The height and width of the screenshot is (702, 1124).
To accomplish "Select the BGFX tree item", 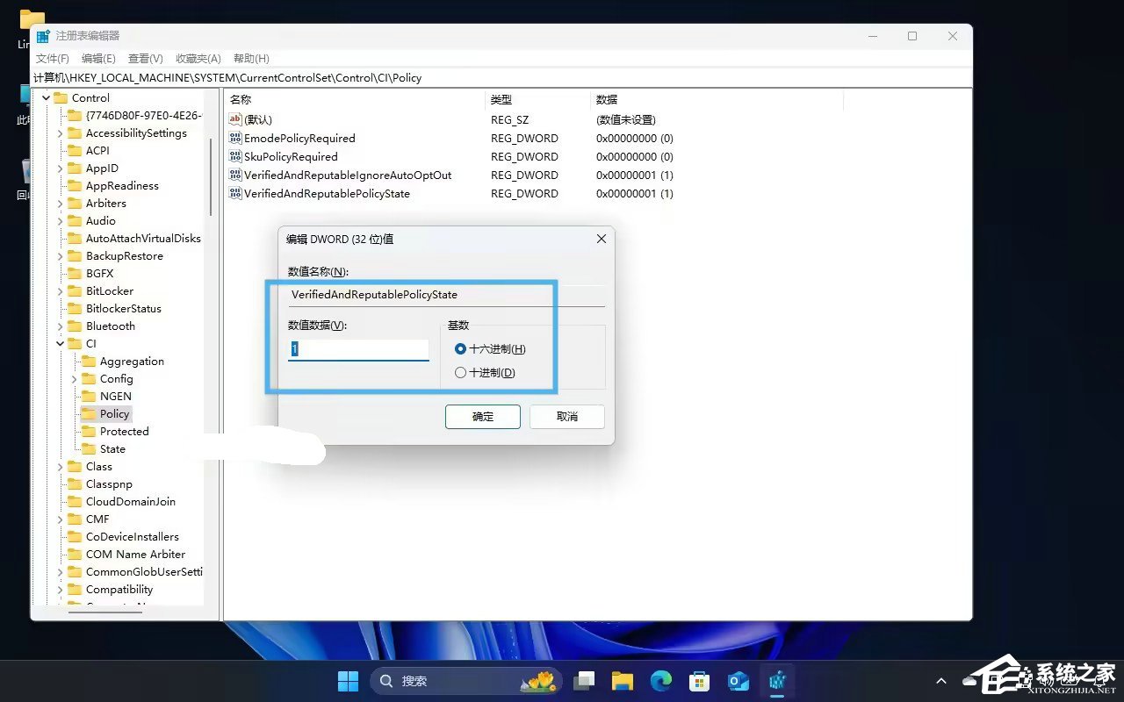I will [100, 273].
